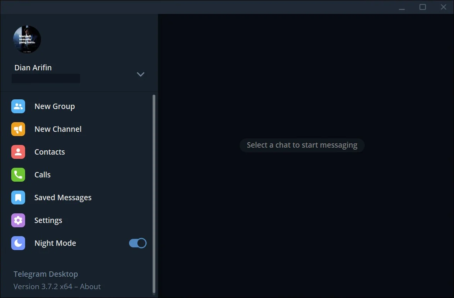This screenshot has height=298, width=454.
Task: Click the side menu vertical scrollbar
Action: pyautogui.click(x=154, y=194)
